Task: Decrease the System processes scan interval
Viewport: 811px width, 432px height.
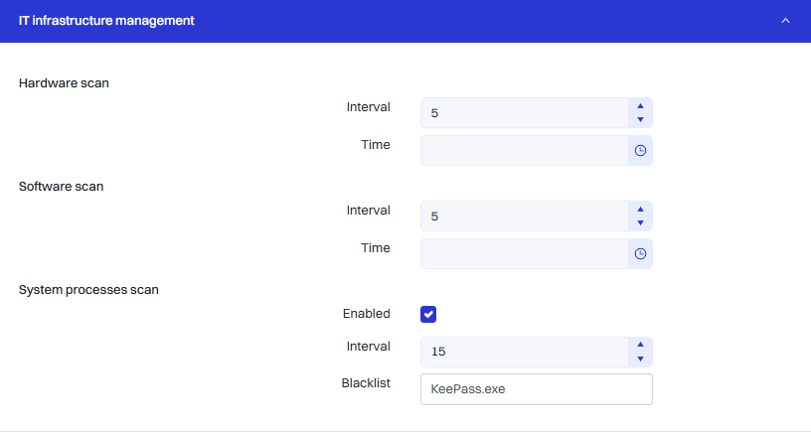Action: [x=640, y=359]
